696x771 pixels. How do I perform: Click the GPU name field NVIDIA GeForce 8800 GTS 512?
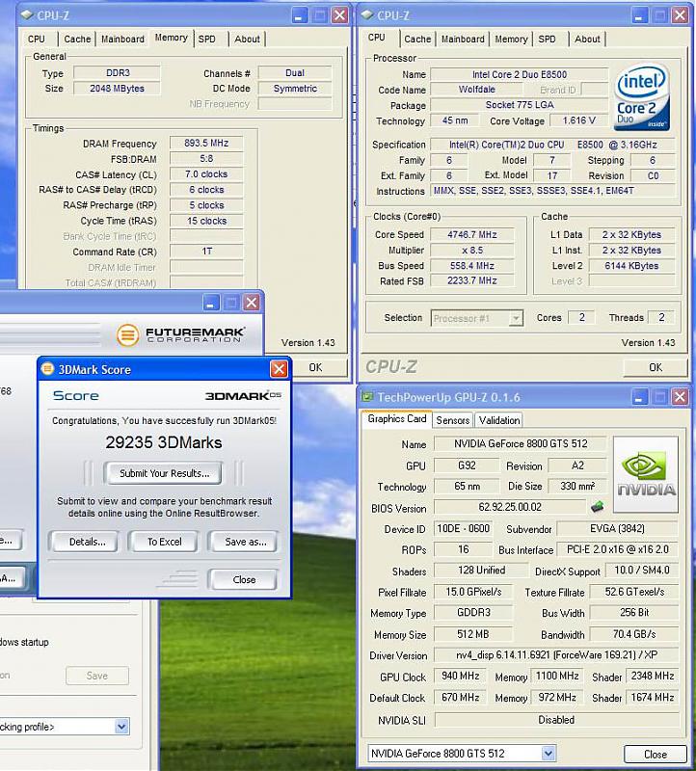tap(521, 443)
